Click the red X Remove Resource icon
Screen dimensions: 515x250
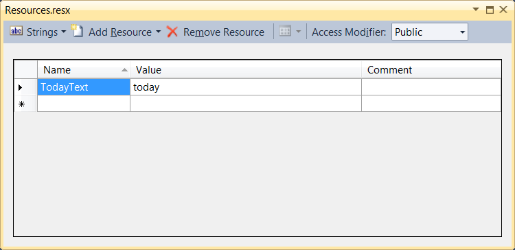(172, 32)
